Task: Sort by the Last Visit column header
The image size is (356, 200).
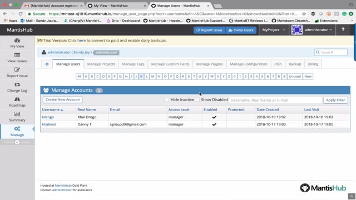Action: coord(311,109)
